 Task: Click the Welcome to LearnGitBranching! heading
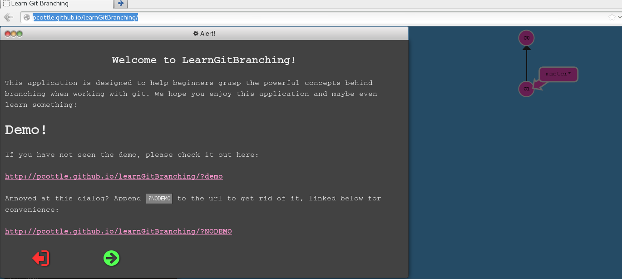point(204,60)
